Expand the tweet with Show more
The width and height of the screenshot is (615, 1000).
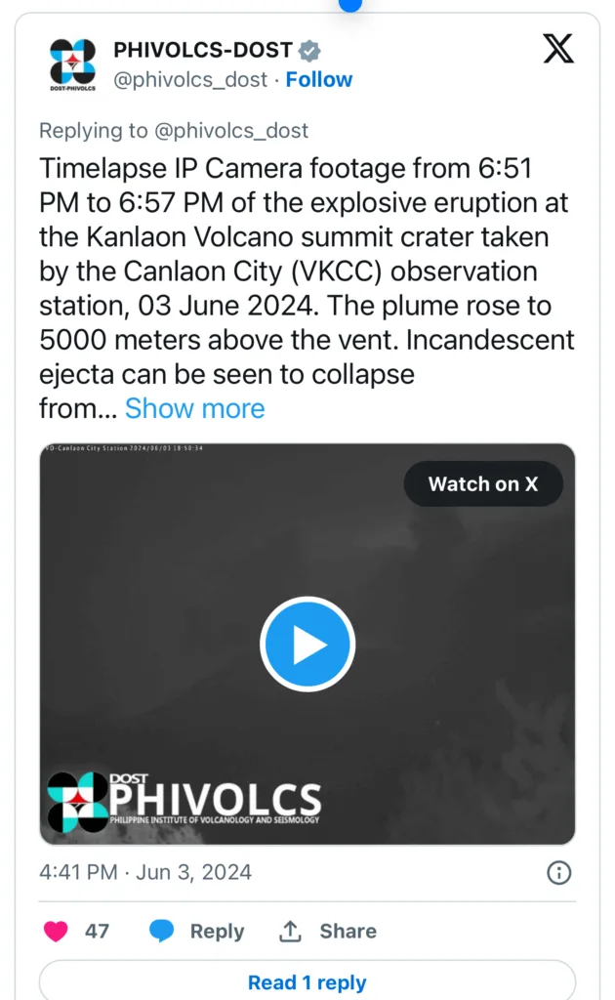pos(194,407)
